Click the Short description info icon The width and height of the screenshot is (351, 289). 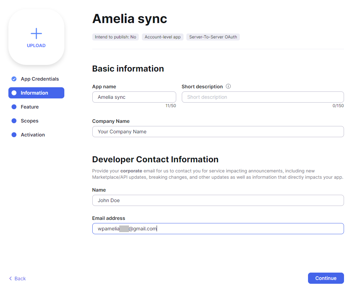click(228, 87)
